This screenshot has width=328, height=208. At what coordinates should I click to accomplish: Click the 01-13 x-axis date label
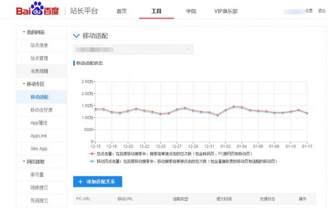coord(307,146)
